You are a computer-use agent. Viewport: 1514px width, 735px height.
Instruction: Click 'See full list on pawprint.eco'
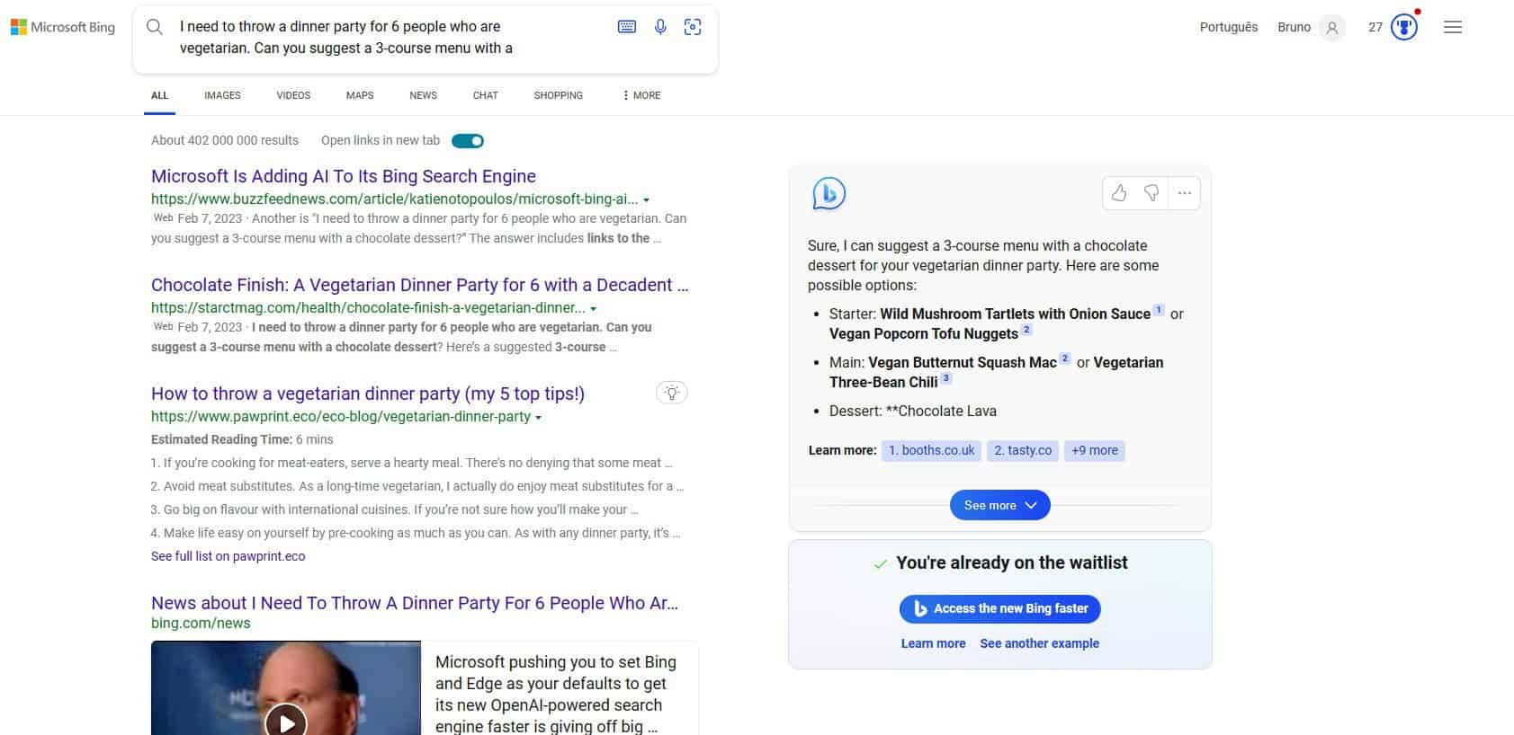pos(228,556)
